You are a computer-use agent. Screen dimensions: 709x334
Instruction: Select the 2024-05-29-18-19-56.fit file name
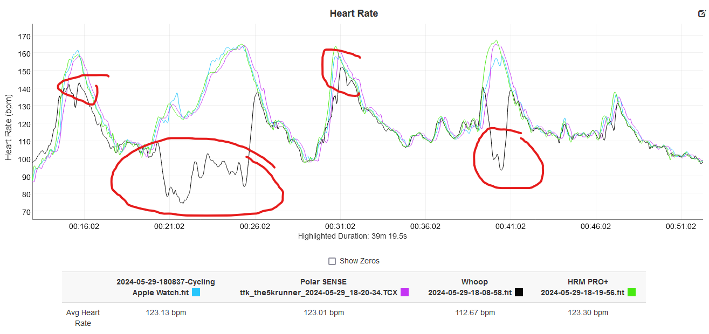[583, 293]
